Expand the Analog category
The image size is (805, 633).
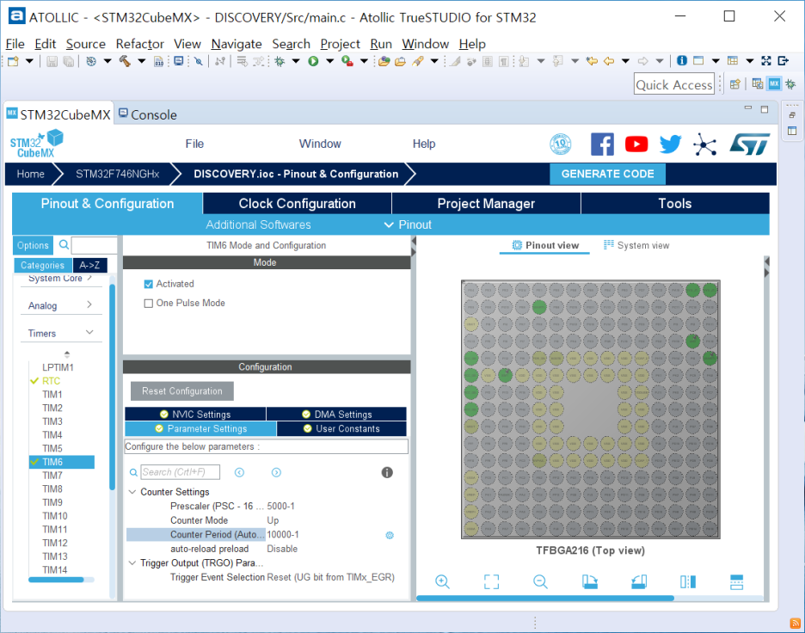point(60,305)
